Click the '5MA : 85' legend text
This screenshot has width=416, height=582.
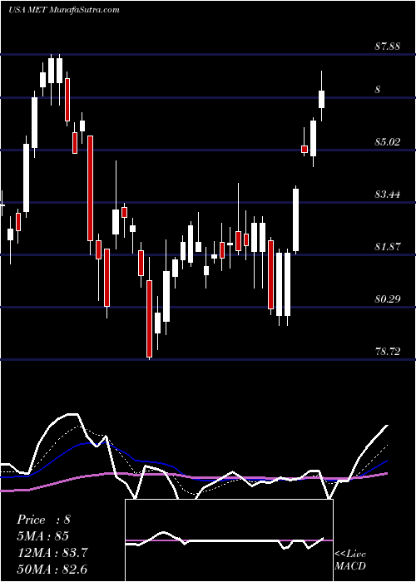coord(43,536)
